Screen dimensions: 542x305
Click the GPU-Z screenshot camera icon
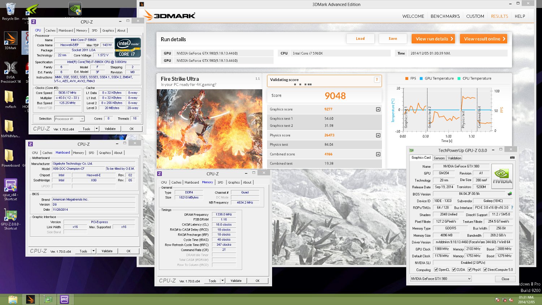(x=512, y=158)
